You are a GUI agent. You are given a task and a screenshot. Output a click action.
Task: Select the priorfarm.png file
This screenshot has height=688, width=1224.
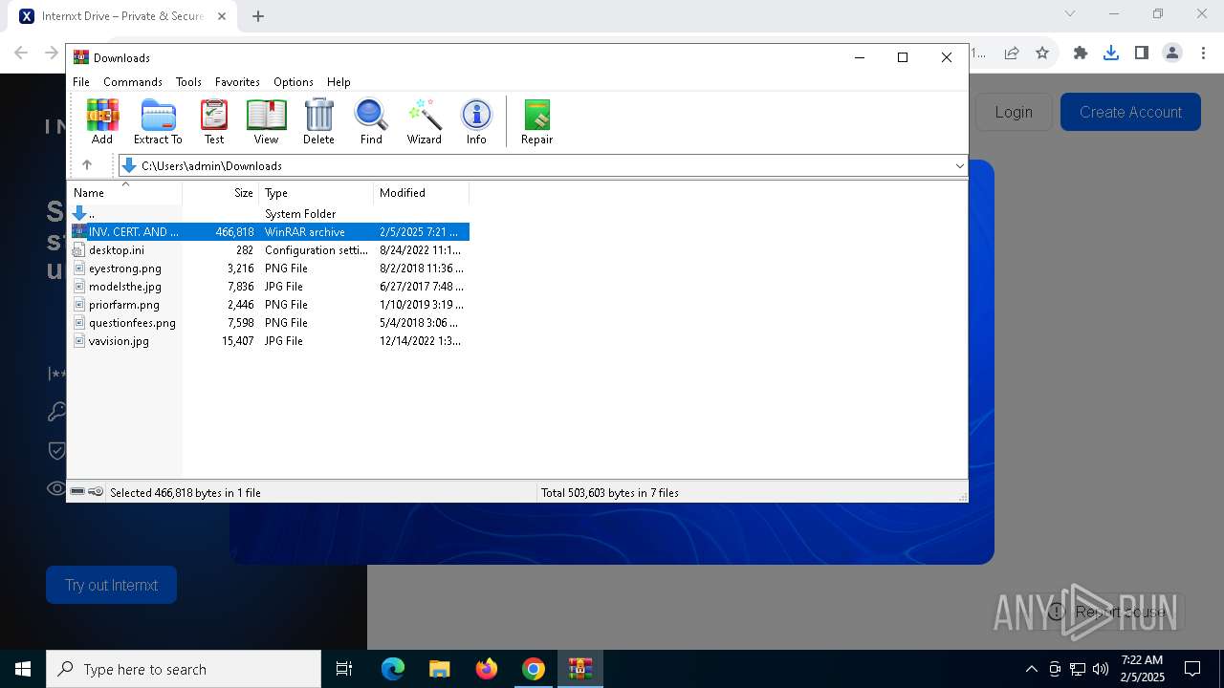point(268,305)
